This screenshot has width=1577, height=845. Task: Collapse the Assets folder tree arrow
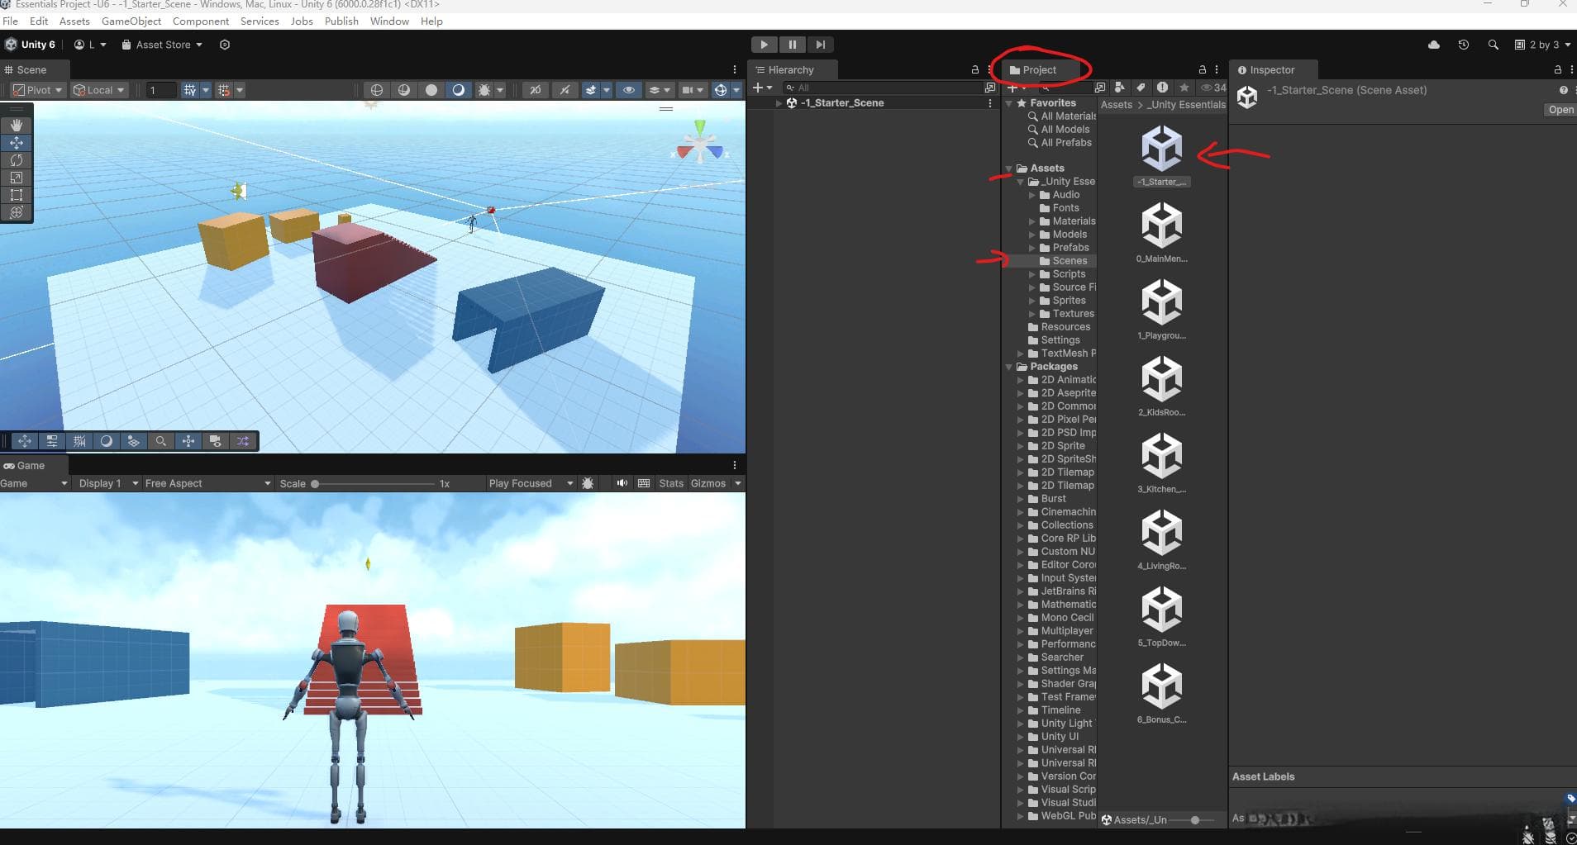click(1009, 168)
